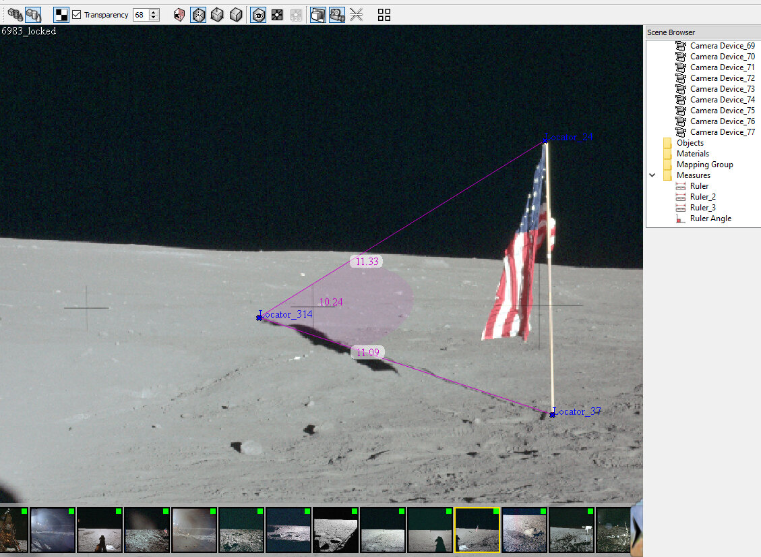This screenshot has width=761, height=557.
Task: Select Camera Device_76 in Scene Browser
Action: pos(722,121)
